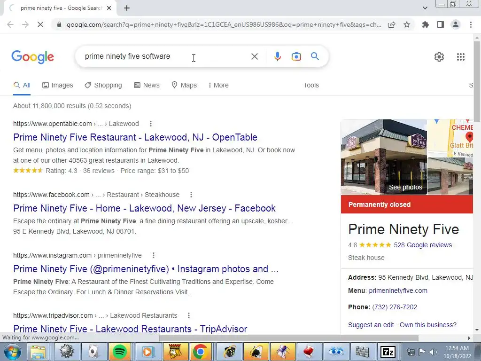Switch to Maps results tab
This screenshot has width=481, height=361.
click(x=184, y=85)
